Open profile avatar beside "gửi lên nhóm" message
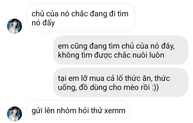Screen dimensions: 193x123 [x=14, y=114]
